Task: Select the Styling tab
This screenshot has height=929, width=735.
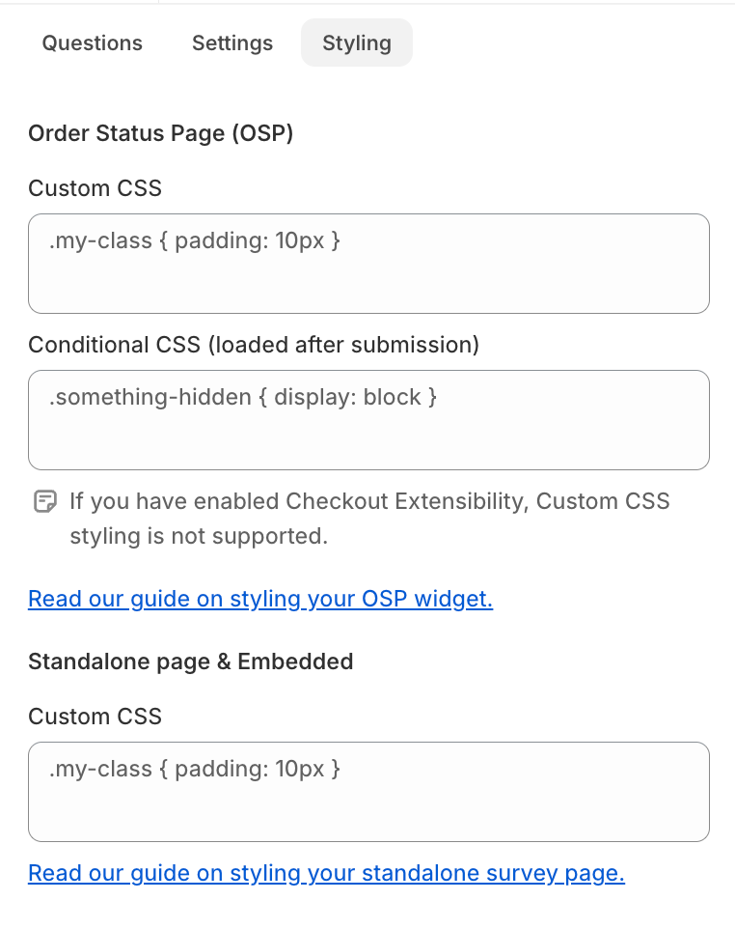Action: 357,43
